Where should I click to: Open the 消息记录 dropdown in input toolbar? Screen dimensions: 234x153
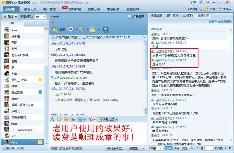tap(107, 119)
